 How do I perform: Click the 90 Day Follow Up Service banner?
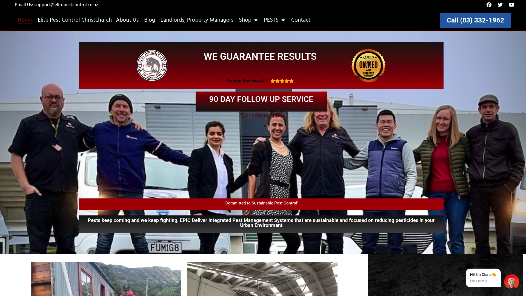(261, 101)
